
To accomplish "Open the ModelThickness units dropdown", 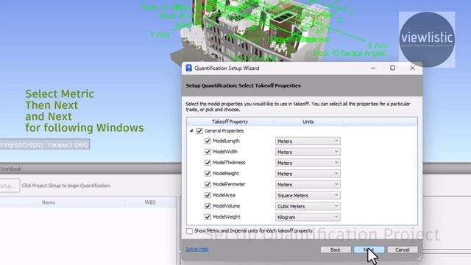I will 308,163.
